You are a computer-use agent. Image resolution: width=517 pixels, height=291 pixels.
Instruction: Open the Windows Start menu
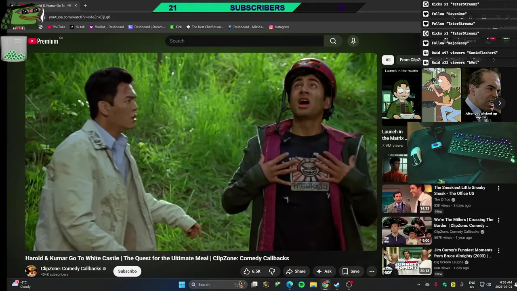(x=182, y=285)
